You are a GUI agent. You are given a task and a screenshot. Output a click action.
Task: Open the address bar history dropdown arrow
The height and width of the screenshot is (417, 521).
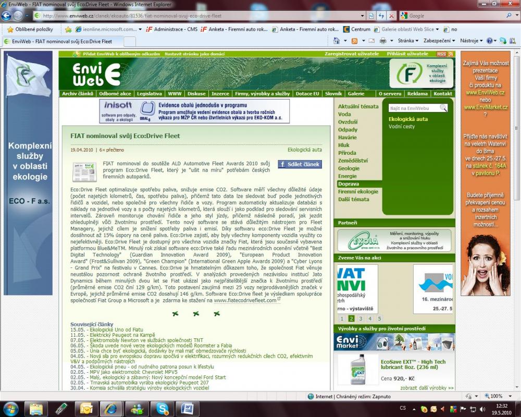(363, 16)
